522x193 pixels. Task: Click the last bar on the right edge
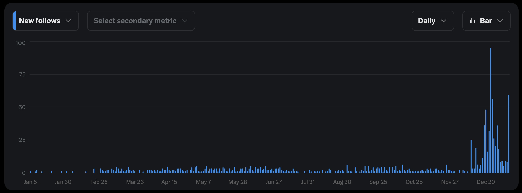[x=509, y=134]
